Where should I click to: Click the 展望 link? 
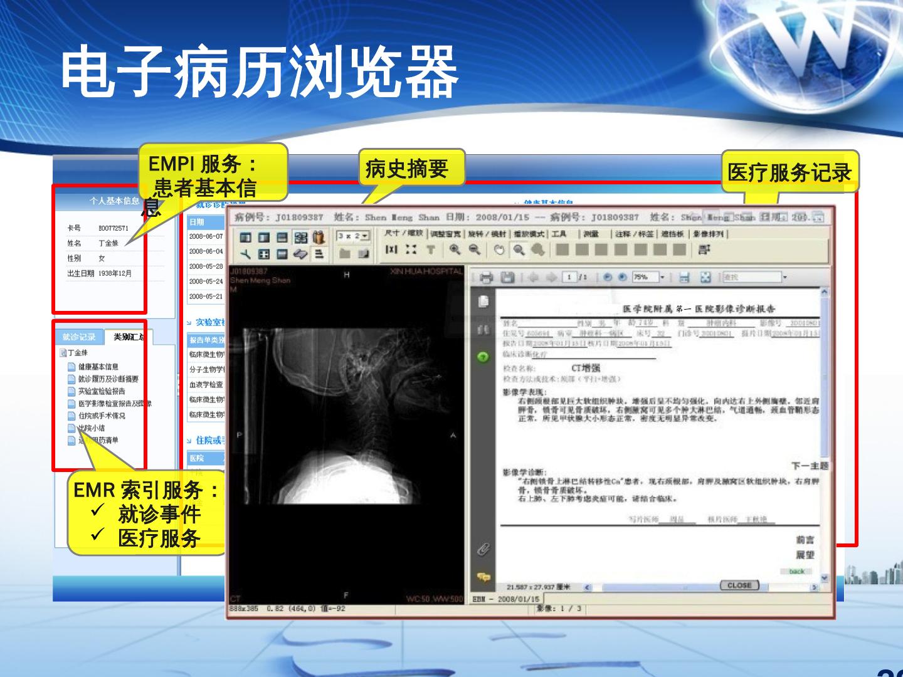coord(805,555)
